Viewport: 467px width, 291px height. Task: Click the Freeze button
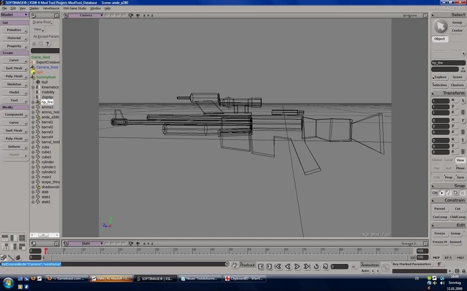click(440, 233)
